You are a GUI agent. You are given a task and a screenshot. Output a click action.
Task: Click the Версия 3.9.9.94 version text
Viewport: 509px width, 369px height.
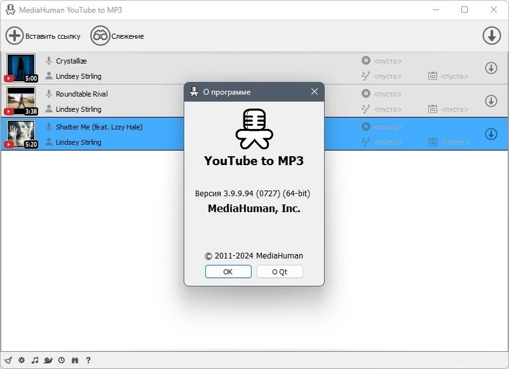[252, 194]
